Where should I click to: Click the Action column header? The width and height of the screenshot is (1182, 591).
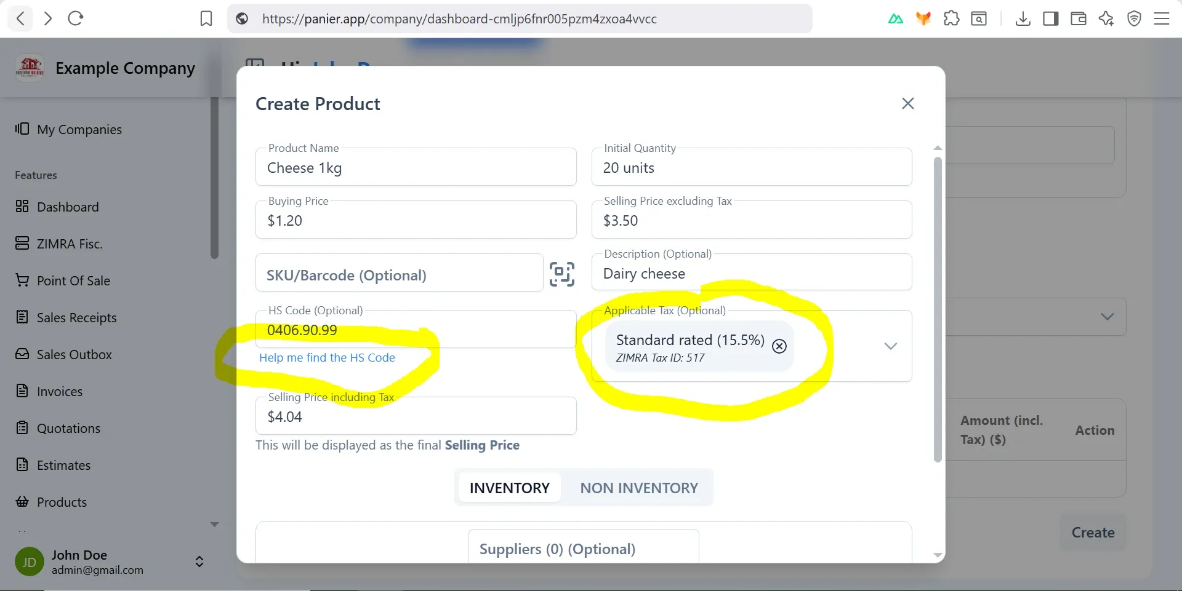pos(1095,430)
